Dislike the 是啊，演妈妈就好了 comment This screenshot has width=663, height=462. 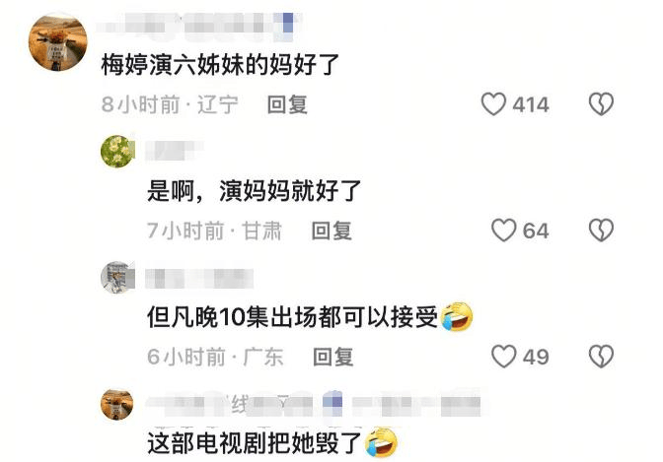click(601, 231)
